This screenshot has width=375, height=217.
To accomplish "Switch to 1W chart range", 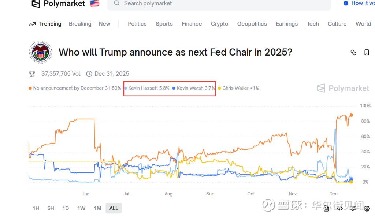I will coord(81,208).
